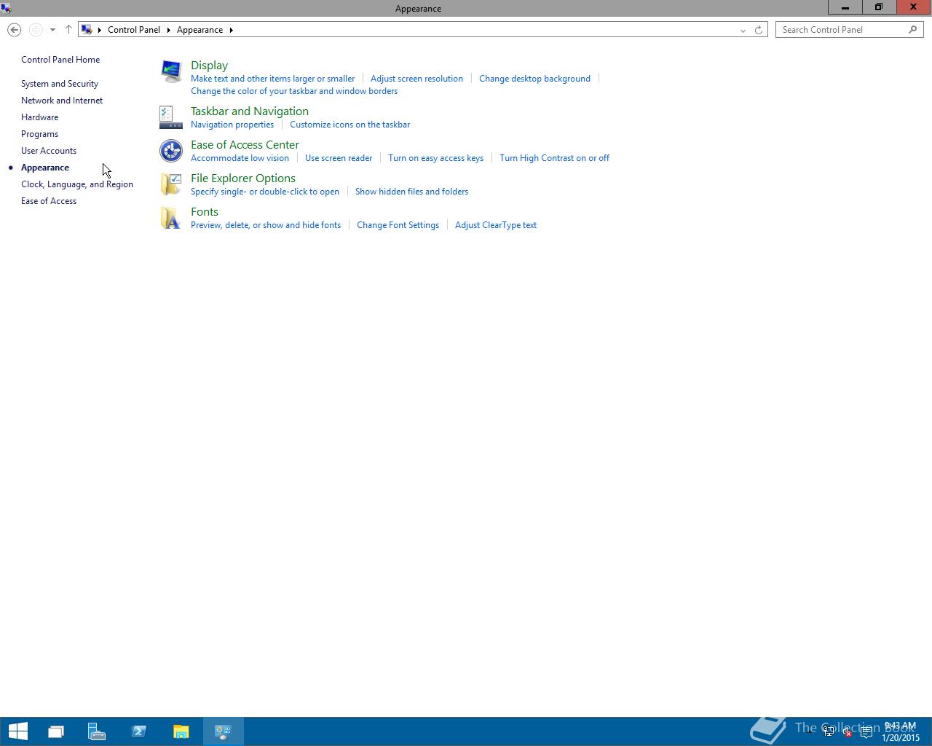The height and width of the screenshot is (746, 932).
Task: Expand the root chevron in address bar
Action: click(100, 30)
